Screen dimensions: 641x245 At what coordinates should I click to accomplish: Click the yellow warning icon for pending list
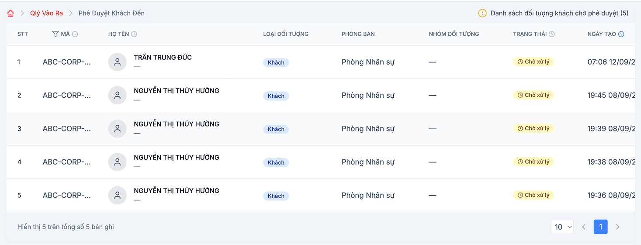pos(482,13)
